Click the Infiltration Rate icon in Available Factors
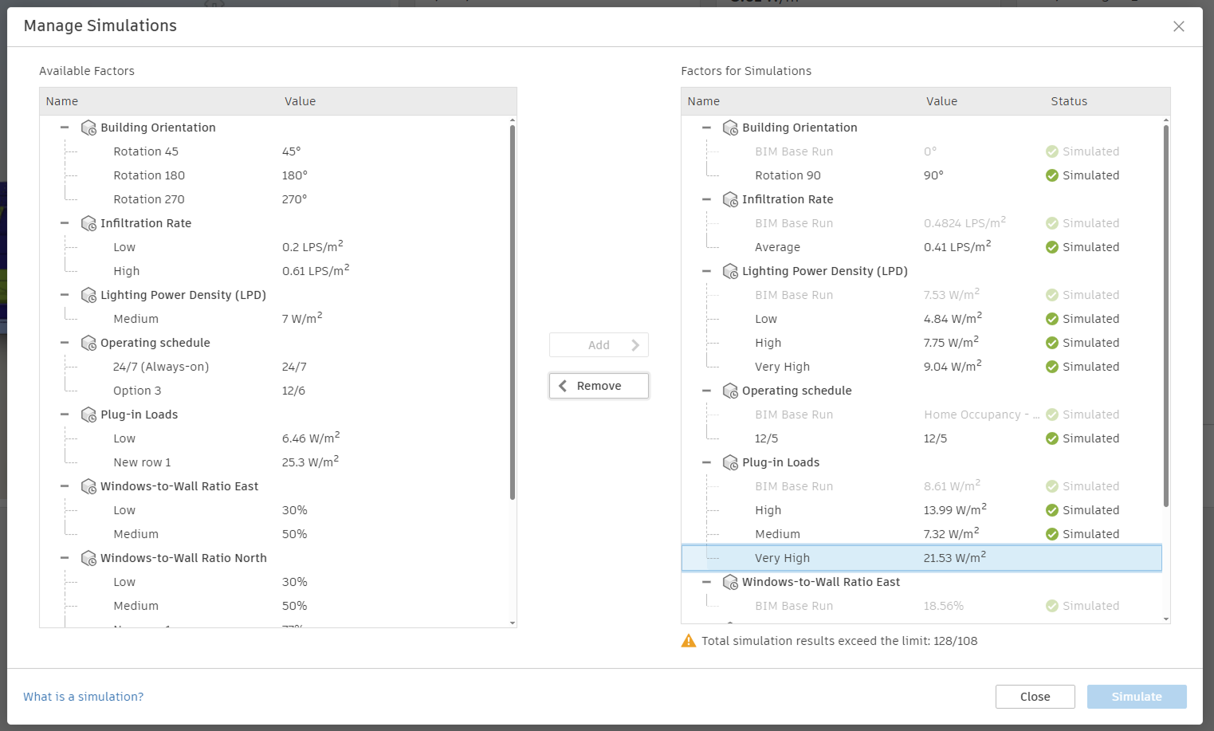This screenshot has width=1214, height=731. 88,223
